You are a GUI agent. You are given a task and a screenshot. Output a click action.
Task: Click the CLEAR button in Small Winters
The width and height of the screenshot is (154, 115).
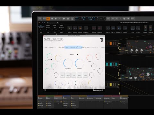tap(68, 75)
